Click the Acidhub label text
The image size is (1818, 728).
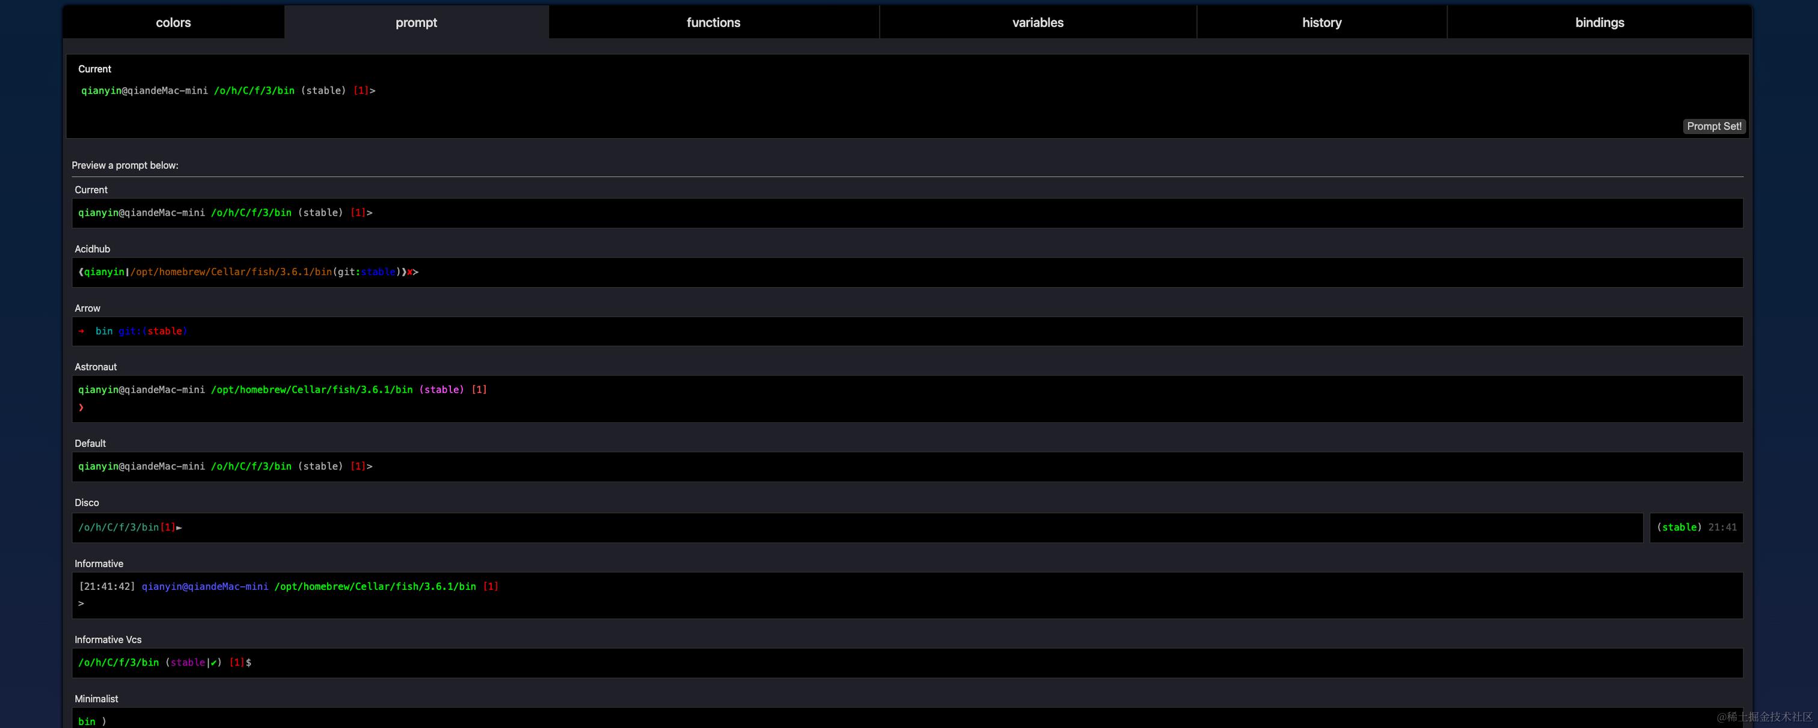coord(93,249)
